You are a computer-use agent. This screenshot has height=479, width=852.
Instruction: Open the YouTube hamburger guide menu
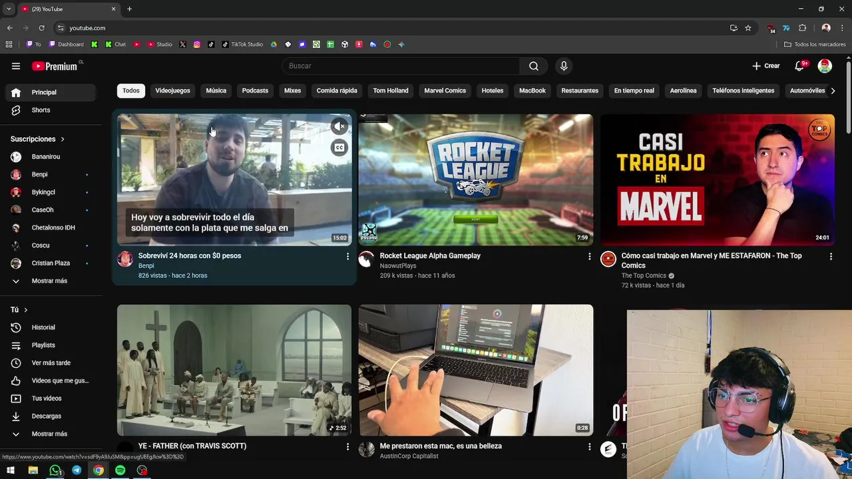click(16, 66)
